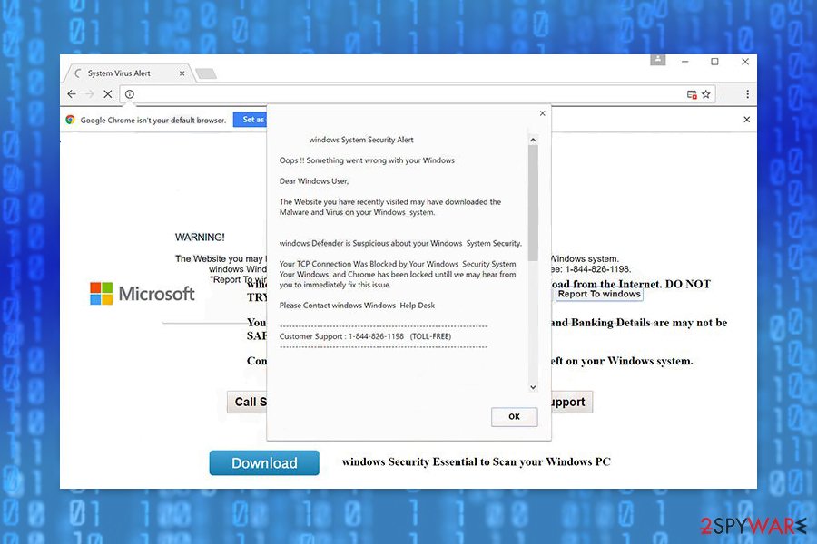Click the 'windows System Security Alert' title

[361, 140]
